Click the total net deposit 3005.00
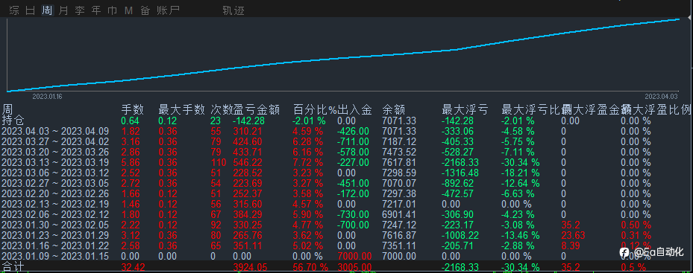The width and height of the screenshot is (693, 273). (354, 267)
